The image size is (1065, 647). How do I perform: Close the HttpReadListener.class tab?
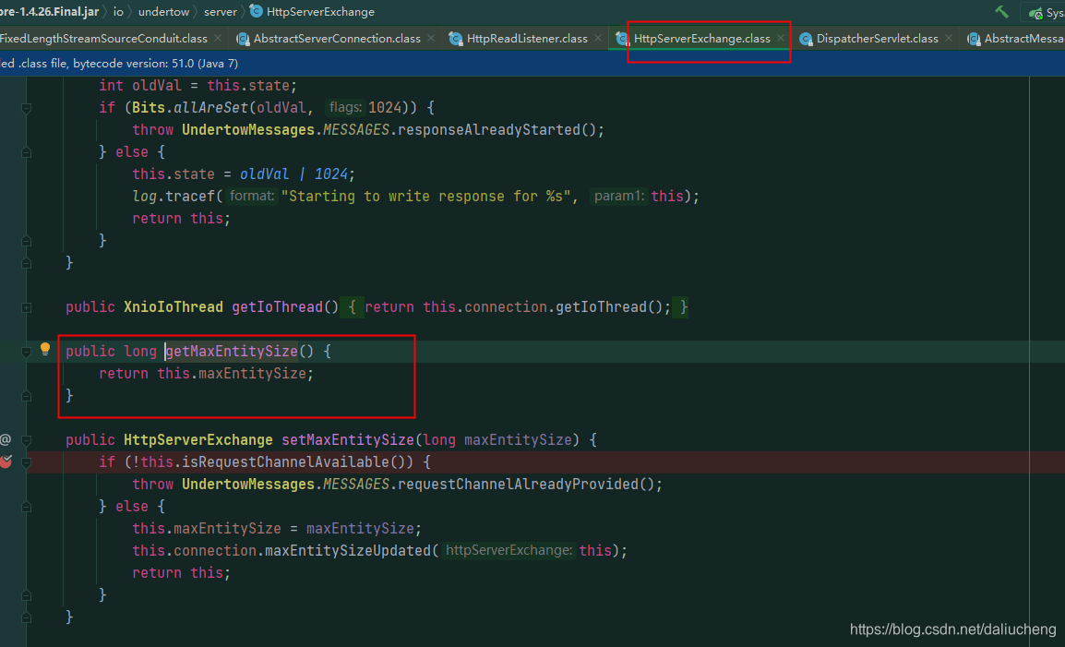(x=598, y=38)
